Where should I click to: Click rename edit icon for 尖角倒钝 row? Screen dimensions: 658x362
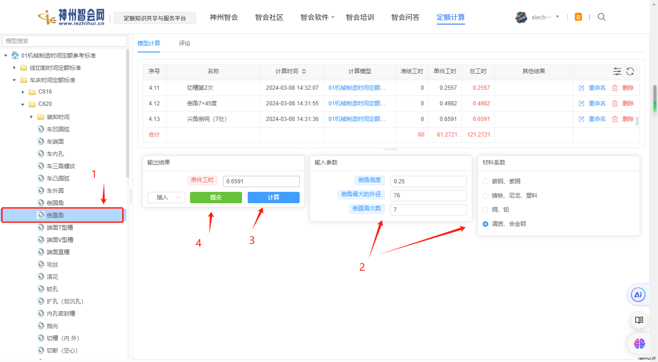point(582,119)
